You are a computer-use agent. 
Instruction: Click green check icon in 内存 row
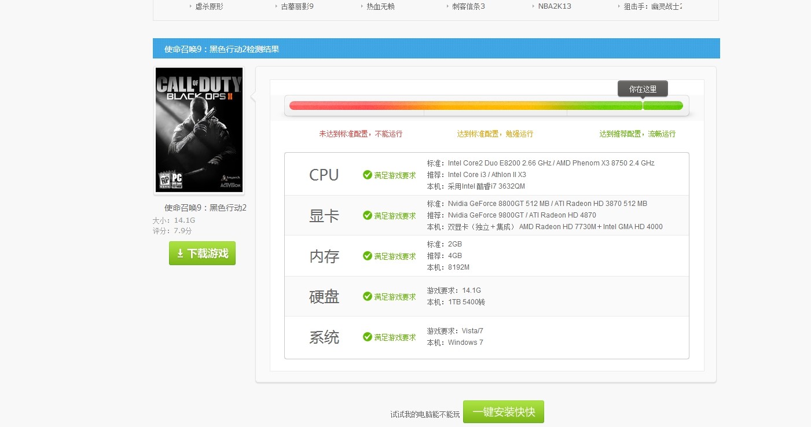tap(367, 256)
